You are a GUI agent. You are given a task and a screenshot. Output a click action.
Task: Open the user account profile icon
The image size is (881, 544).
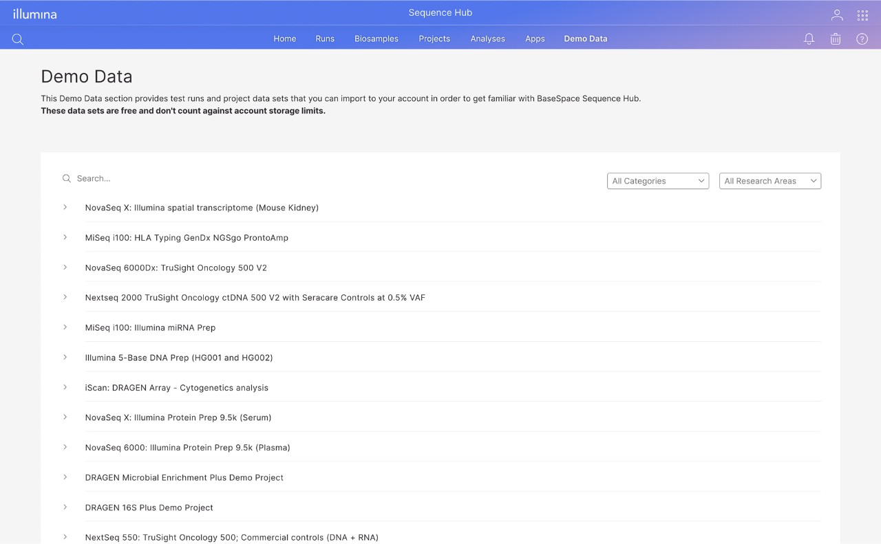837,15
